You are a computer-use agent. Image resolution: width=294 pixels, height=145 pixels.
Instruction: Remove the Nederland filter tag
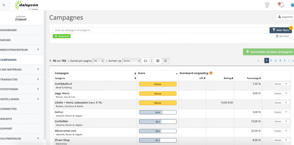click(x=61, y=36)
